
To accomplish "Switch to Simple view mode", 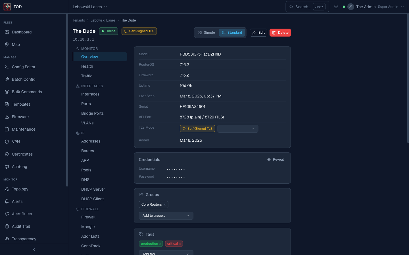I will (206, 33).
